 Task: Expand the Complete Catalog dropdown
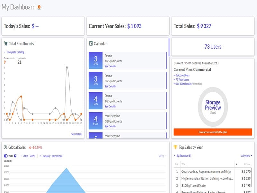(14, 52)
